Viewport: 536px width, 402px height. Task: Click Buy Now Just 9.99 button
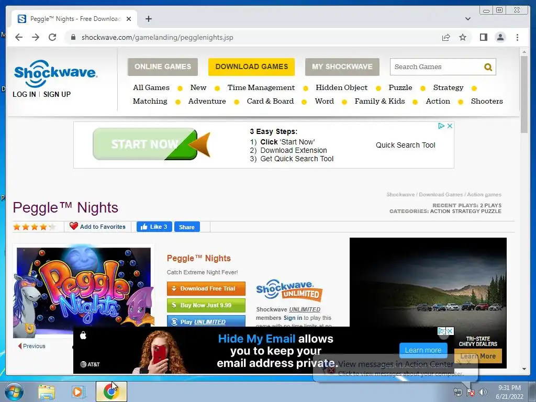206,305
